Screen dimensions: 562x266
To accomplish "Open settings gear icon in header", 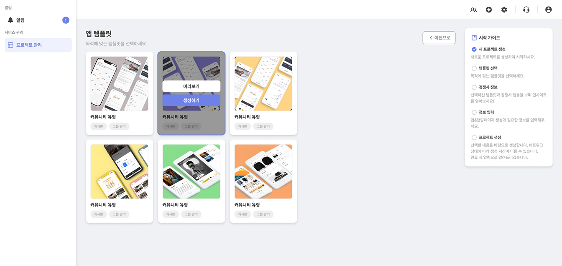I will (x=504, y=10).
